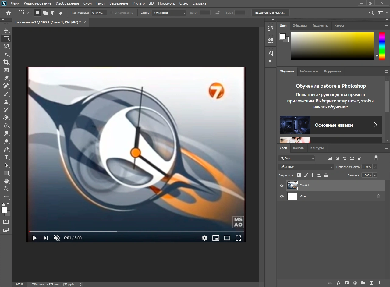Select 'Subtract from selection' mode button
390x287 pixels.
53,13
